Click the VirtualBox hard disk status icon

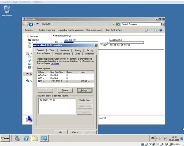click(x=143, y=144)
